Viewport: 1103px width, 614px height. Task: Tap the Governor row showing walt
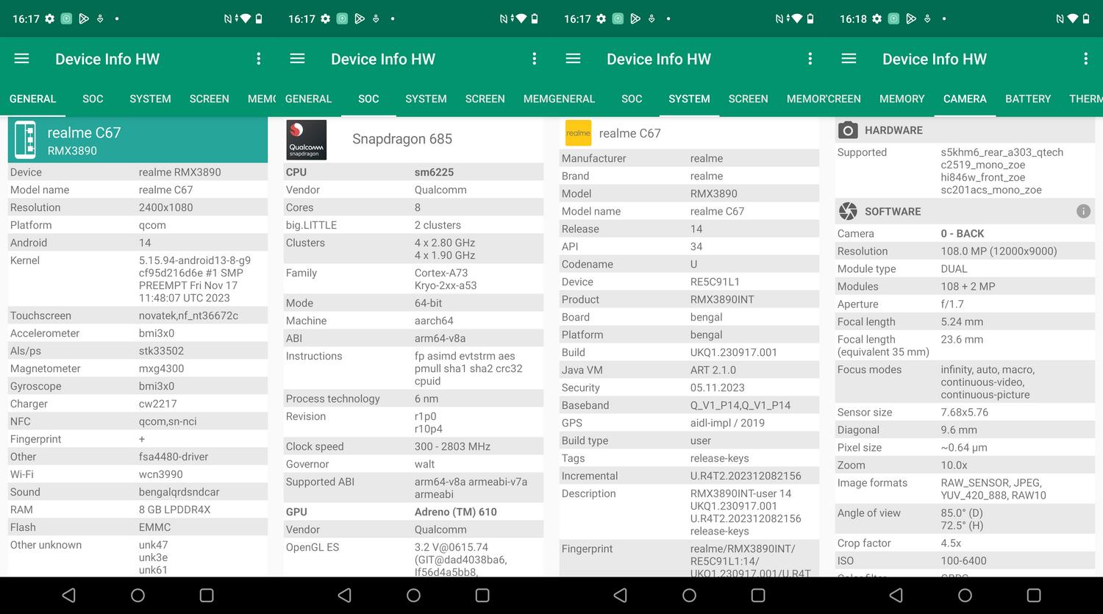point(413,464)
